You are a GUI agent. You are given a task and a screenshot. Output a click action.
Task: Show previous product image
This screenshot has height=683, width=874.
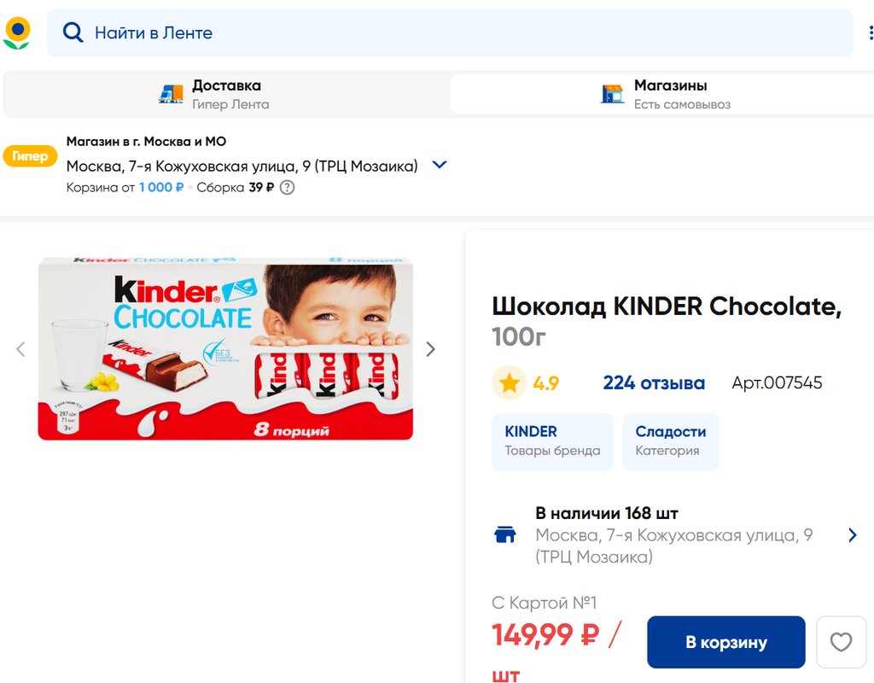21,348
